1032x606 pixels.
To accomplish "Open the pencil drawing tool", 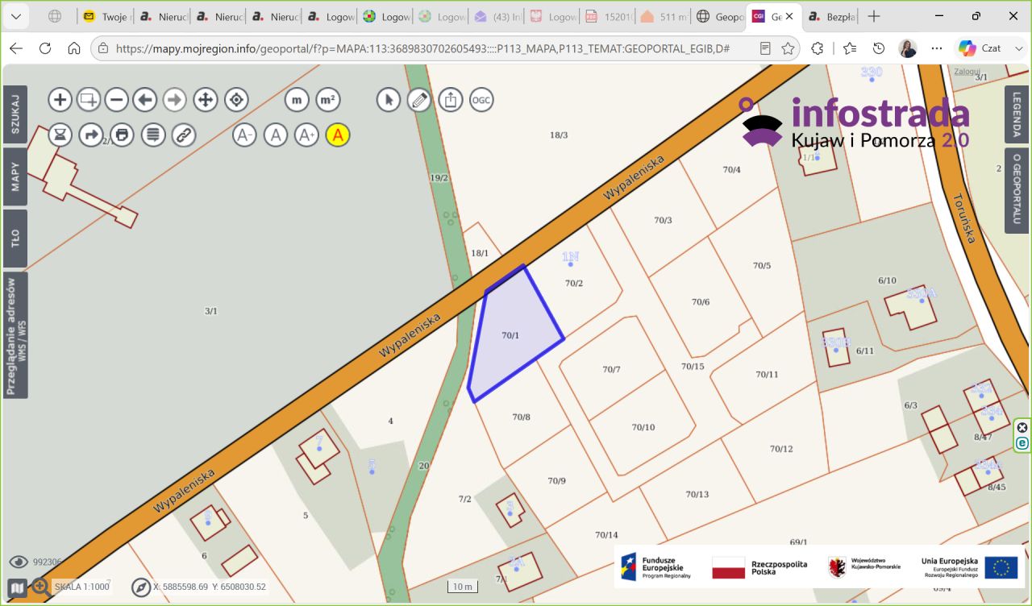I will [x=419, y=100].
